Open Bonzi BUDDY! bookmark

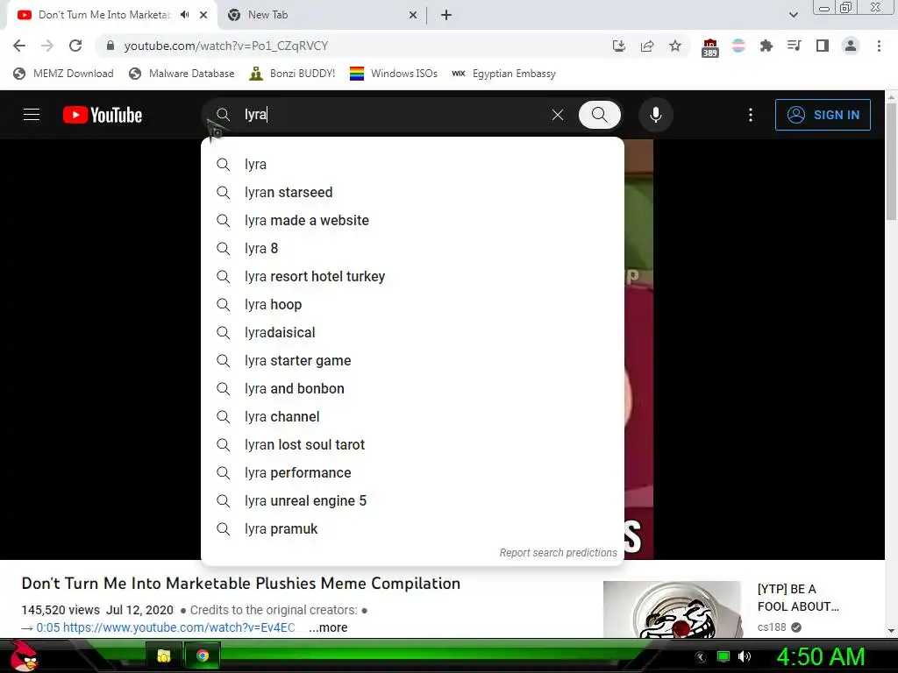point(293,74)
